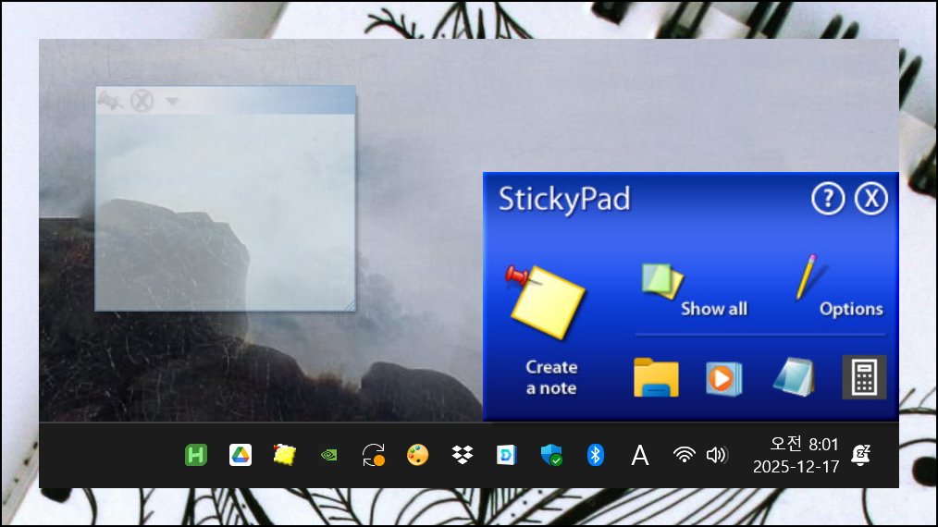Open Show all notes in StickyPad
This screenshot has width=938, height=527.
pos(713,309)
